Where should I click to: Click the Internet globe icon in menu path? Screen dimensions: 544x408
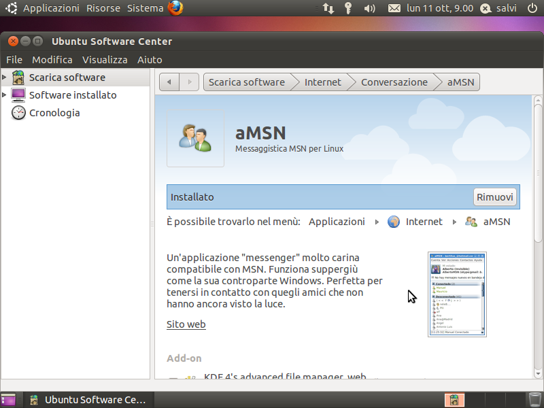(x=394, y=222)
